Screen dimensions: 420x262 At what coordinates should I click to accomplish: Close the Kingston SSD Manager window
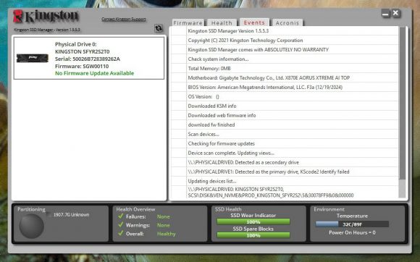(396, 13)
